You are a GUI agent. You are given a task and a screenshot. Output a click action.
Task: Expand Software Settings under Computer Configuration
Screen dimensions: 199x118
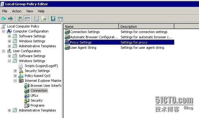[x=9, y=36]
